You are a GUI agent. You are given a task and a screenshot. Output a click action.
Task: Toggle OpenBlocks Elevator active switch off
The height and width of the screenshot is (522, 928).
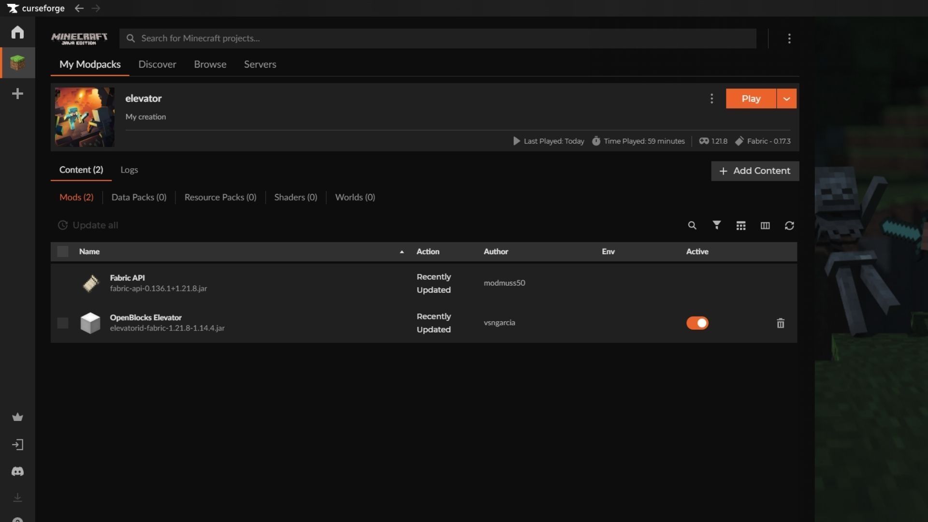[x=697, y=323]
